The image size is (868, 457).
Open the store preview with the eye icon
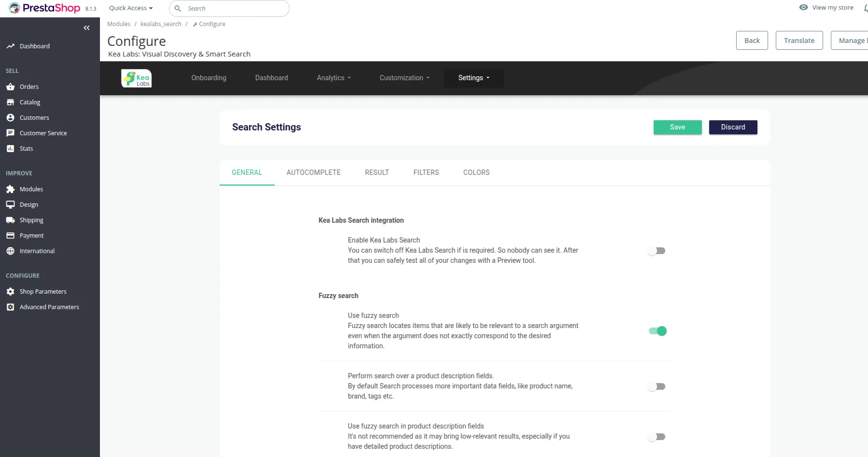(x=803, y=7)
